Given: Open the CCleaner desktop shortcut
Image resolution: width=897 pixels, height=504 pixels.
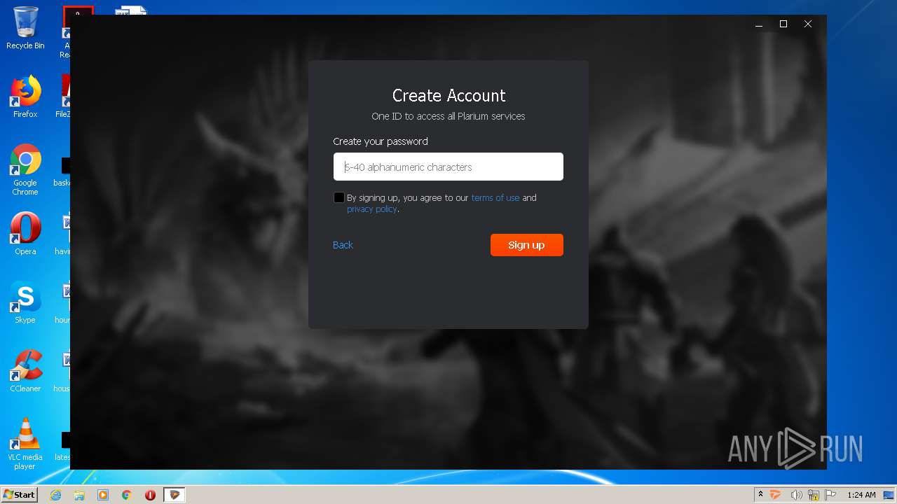Looking at the screenshot, I should pos(25,371).
